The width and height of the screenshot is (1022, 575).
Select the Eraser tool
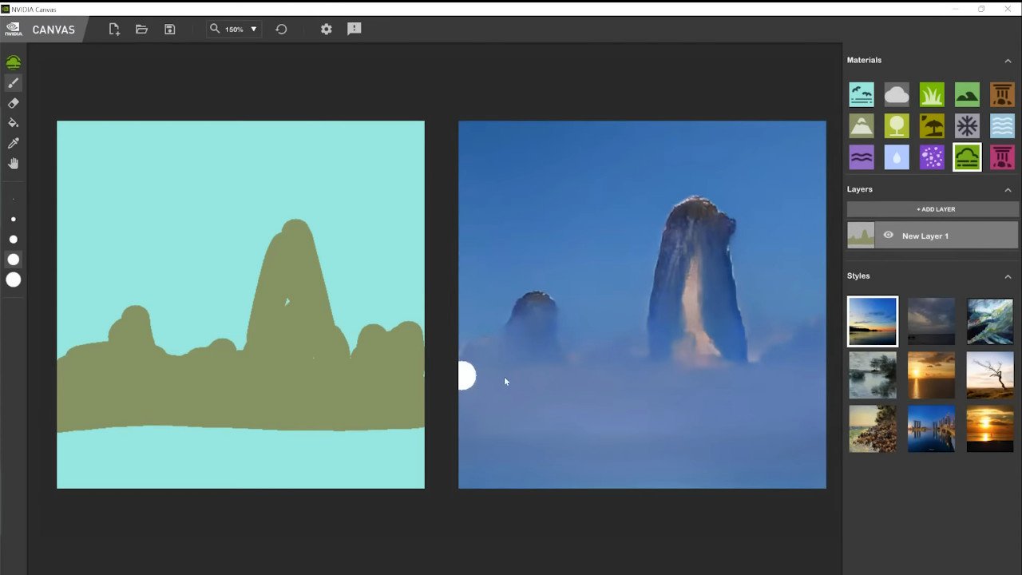click(x=13, y=103)
